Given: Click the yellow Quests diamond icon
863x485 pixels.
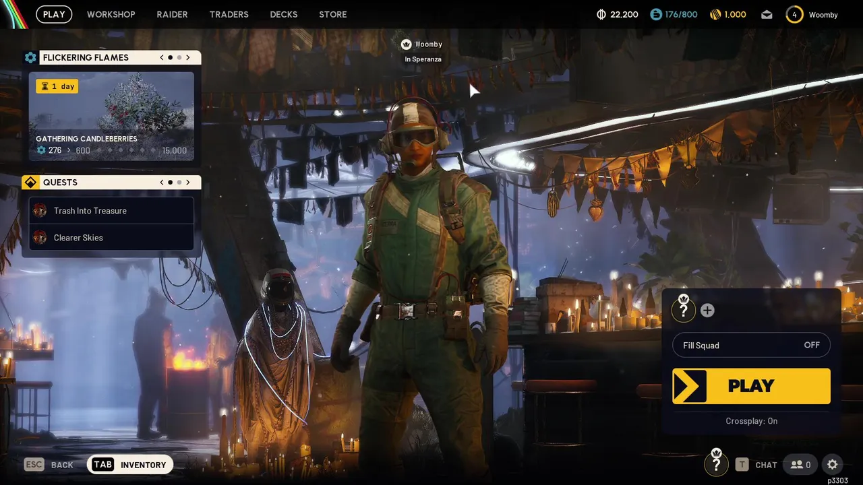Looking at the screenshot, I should (x=30, y=183).
